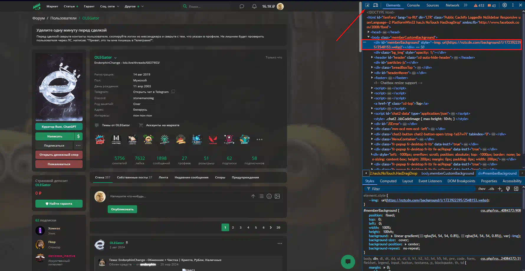Image resolution: width=525 pixels, height=271 pixels.
Task: Open the user avatar menu in header
Action: click(280, 6)
